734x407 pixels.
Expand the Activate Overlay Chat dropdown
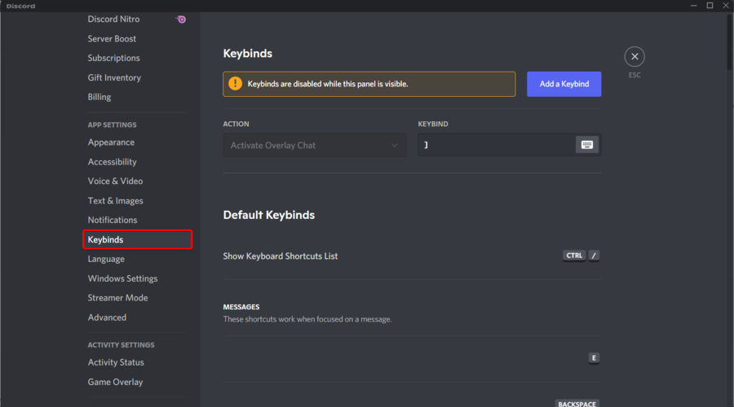(x=314, y=146)
